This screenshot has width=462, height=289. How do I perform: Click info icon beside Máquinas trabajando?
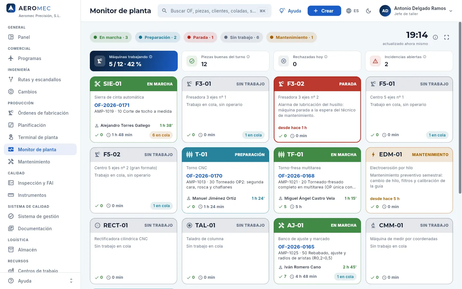150,57
